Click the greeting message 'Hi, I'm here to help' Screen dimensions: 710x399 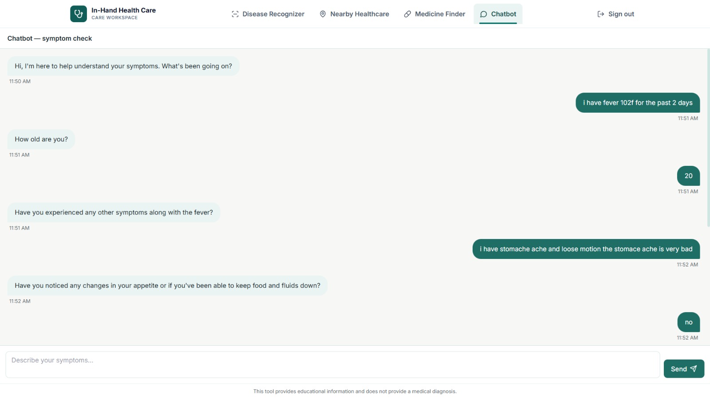[123, 66]
